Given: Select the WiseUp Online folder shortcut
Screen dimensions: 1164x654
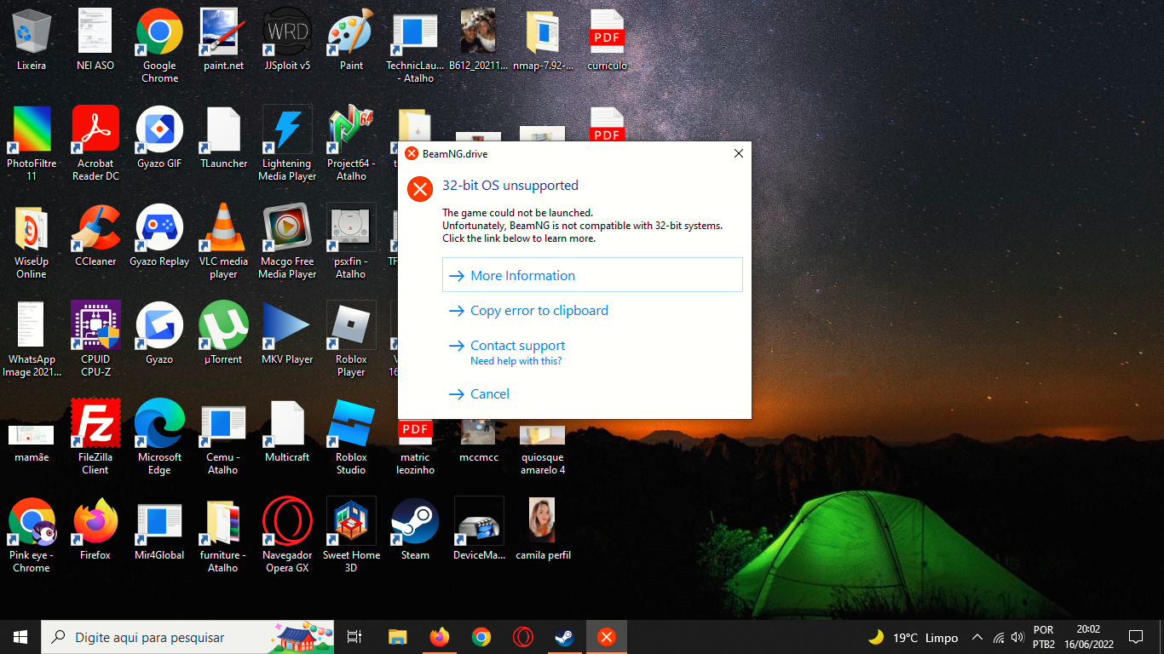Looking at the screenshot, I should click(32, 227).
